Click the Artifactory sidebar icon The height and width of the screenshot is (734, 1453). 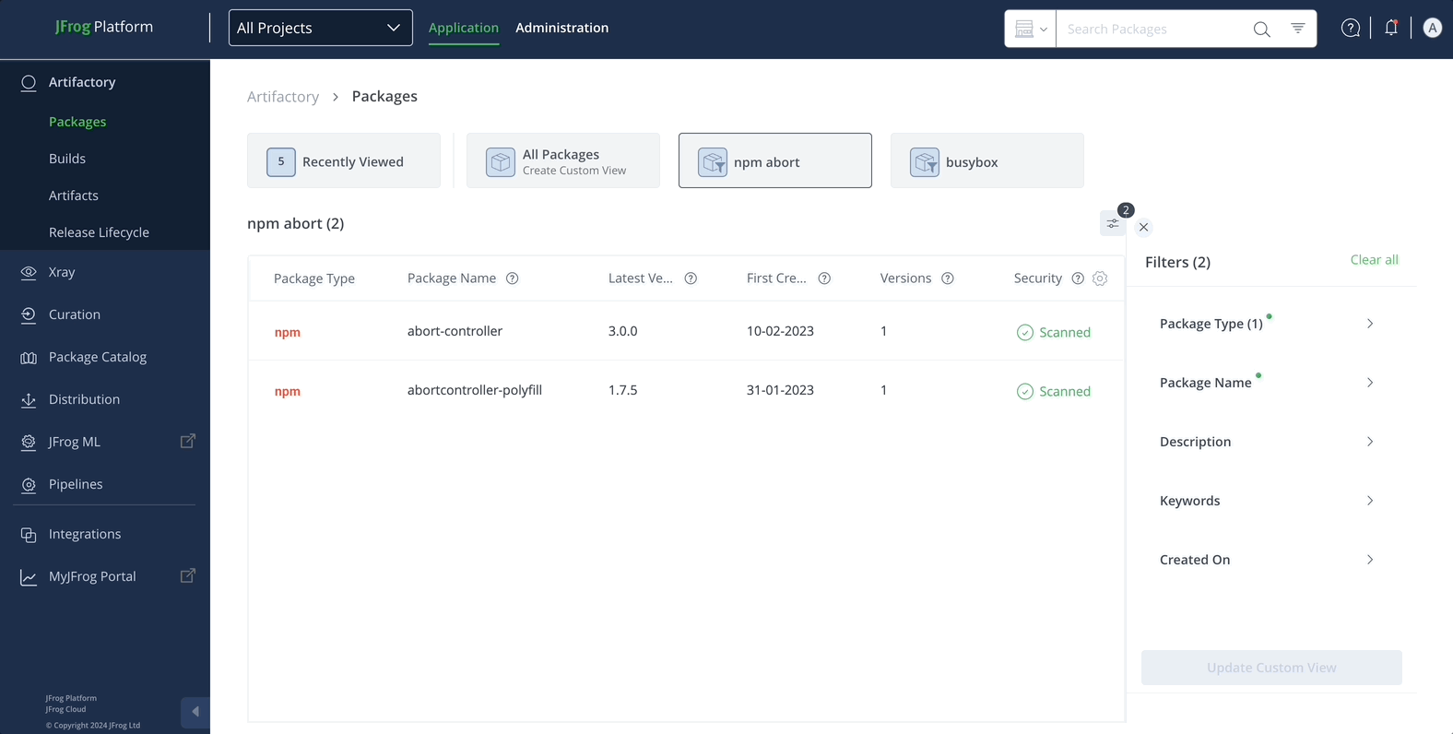coord(29,82)
